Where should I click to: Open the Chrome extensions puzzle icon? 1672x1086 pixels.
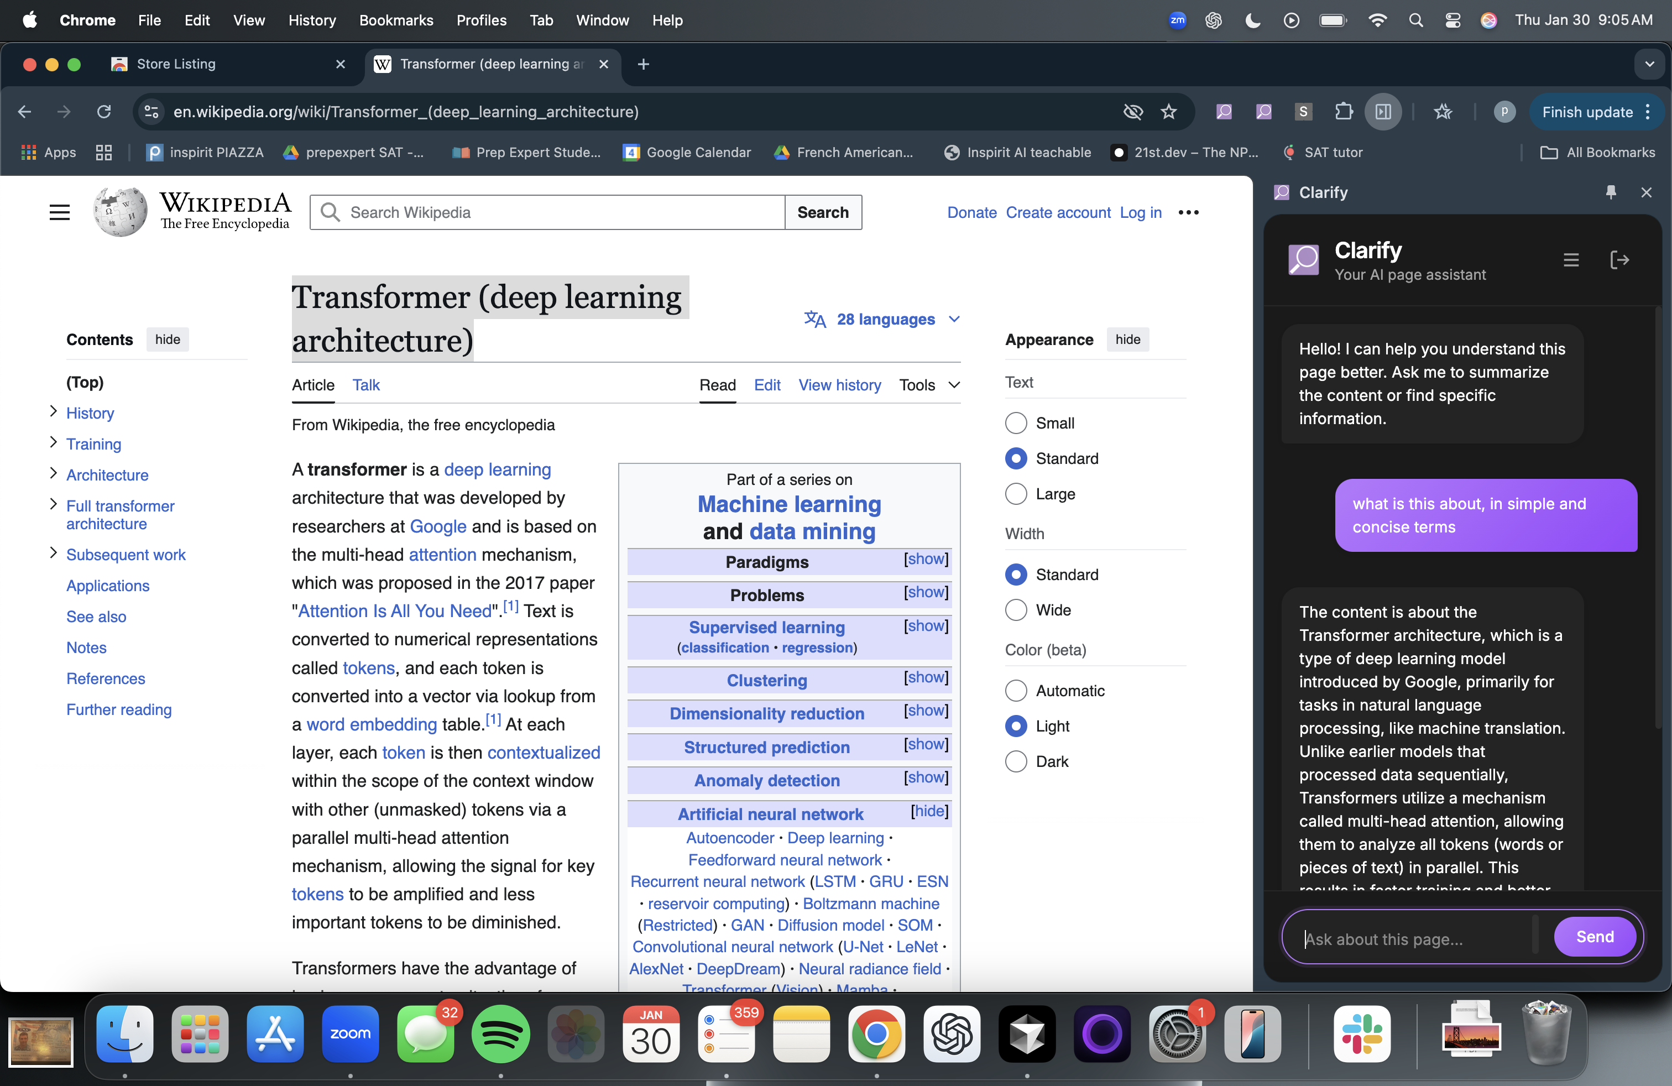pyautogui.click(x=1343, y=112)
